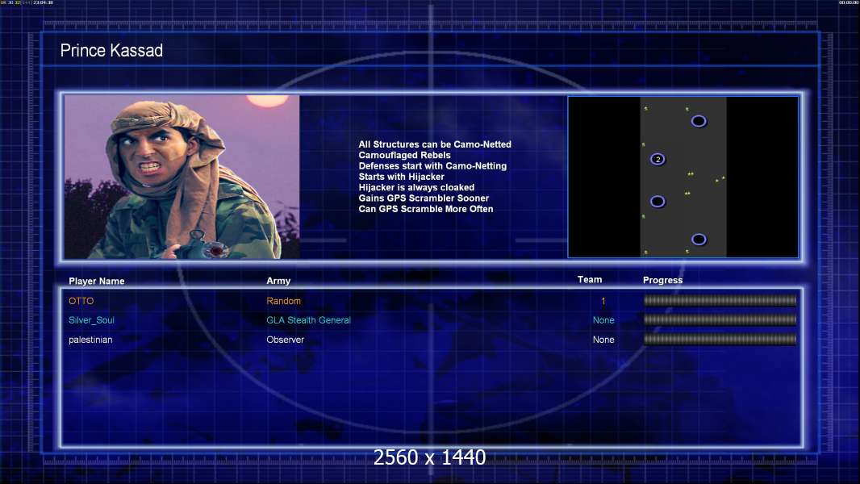Click "Gains GPS Scrambler Sooner" line
The width and height of the screenshot is (860, 484).
424,198
